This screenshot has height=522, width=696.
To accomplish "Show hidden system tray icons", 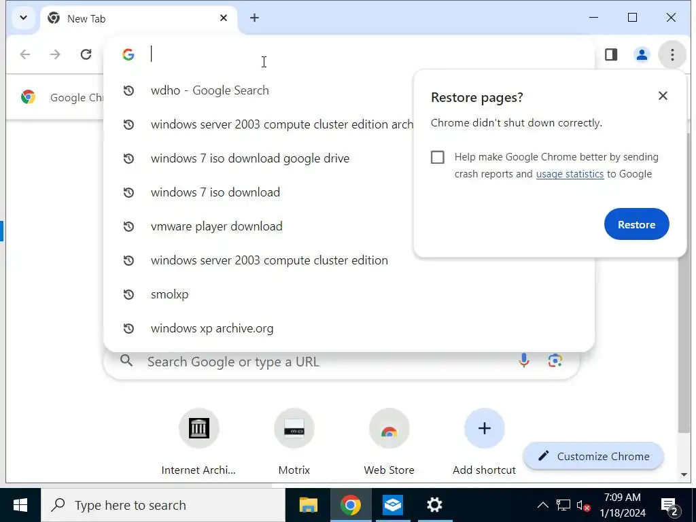I will click(542, 505).
